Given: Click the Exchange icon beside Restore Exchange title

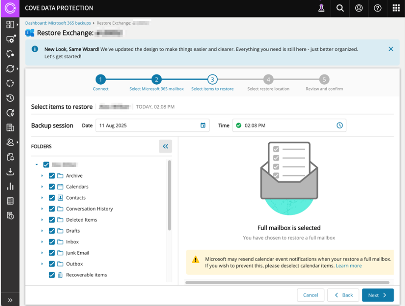Looking at the screenshot, I should (x=30, y=33).
